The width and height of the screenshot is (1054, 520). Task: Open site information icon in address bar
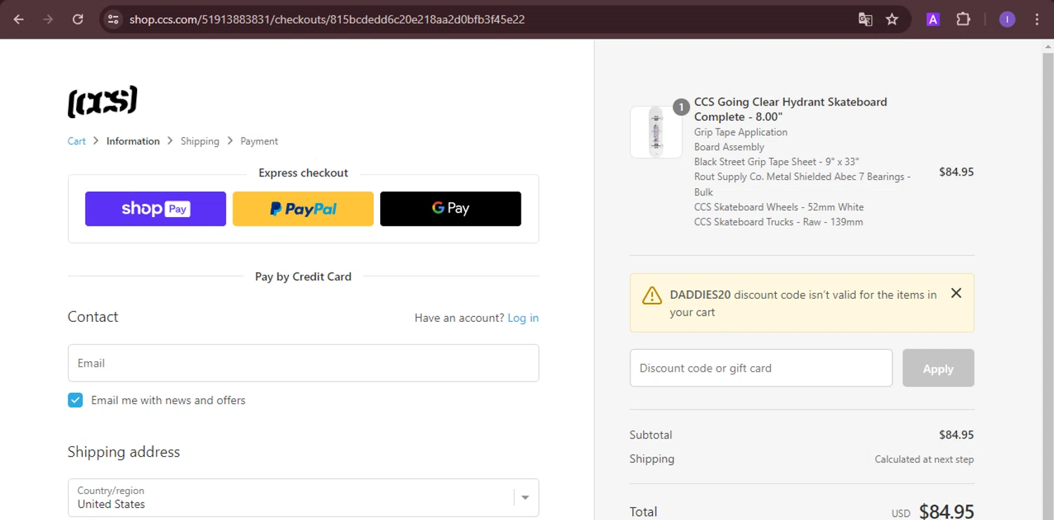[113, 20]
